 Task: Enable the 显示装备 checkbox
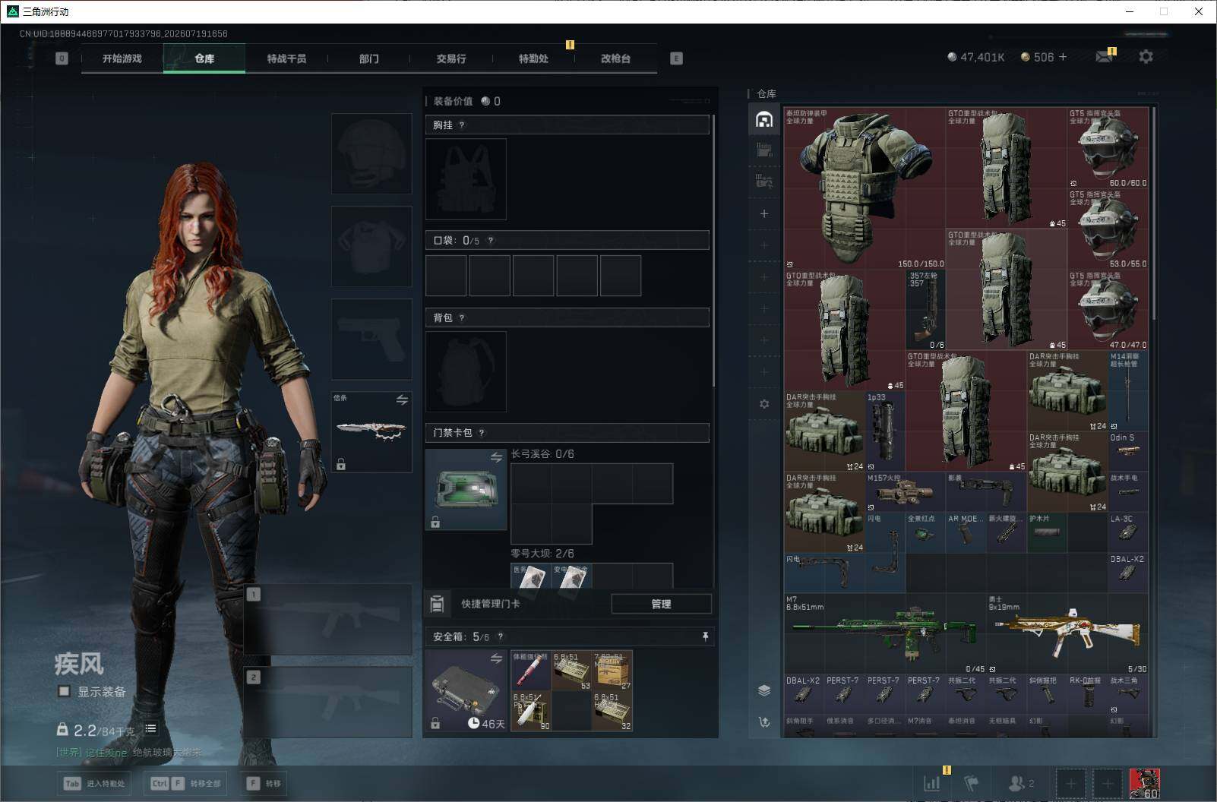[65, 691]
